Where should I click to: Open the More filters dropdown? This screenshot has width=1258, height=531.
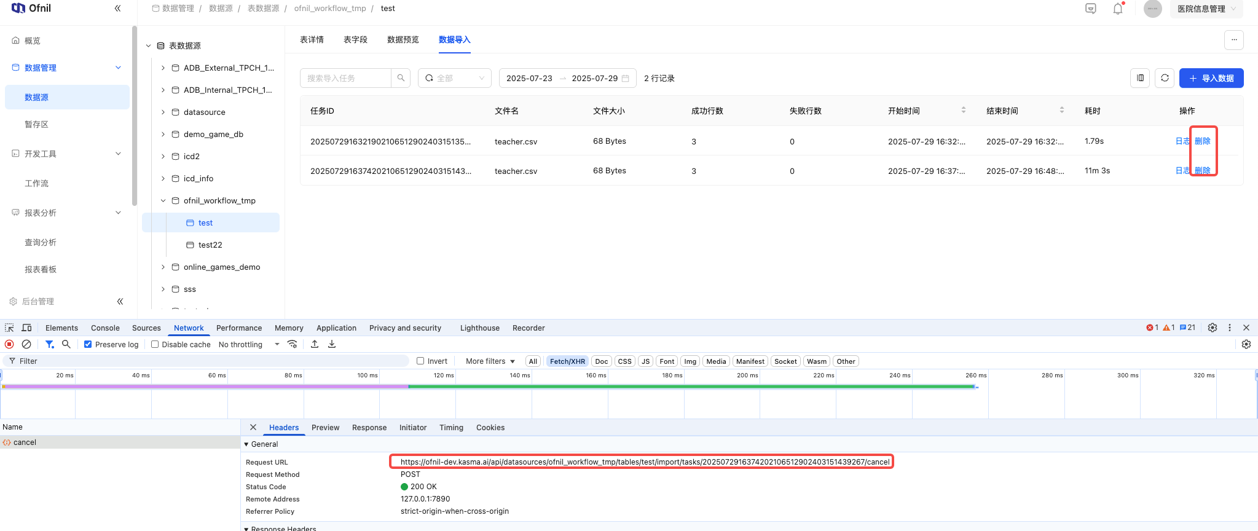coord(490,361)
